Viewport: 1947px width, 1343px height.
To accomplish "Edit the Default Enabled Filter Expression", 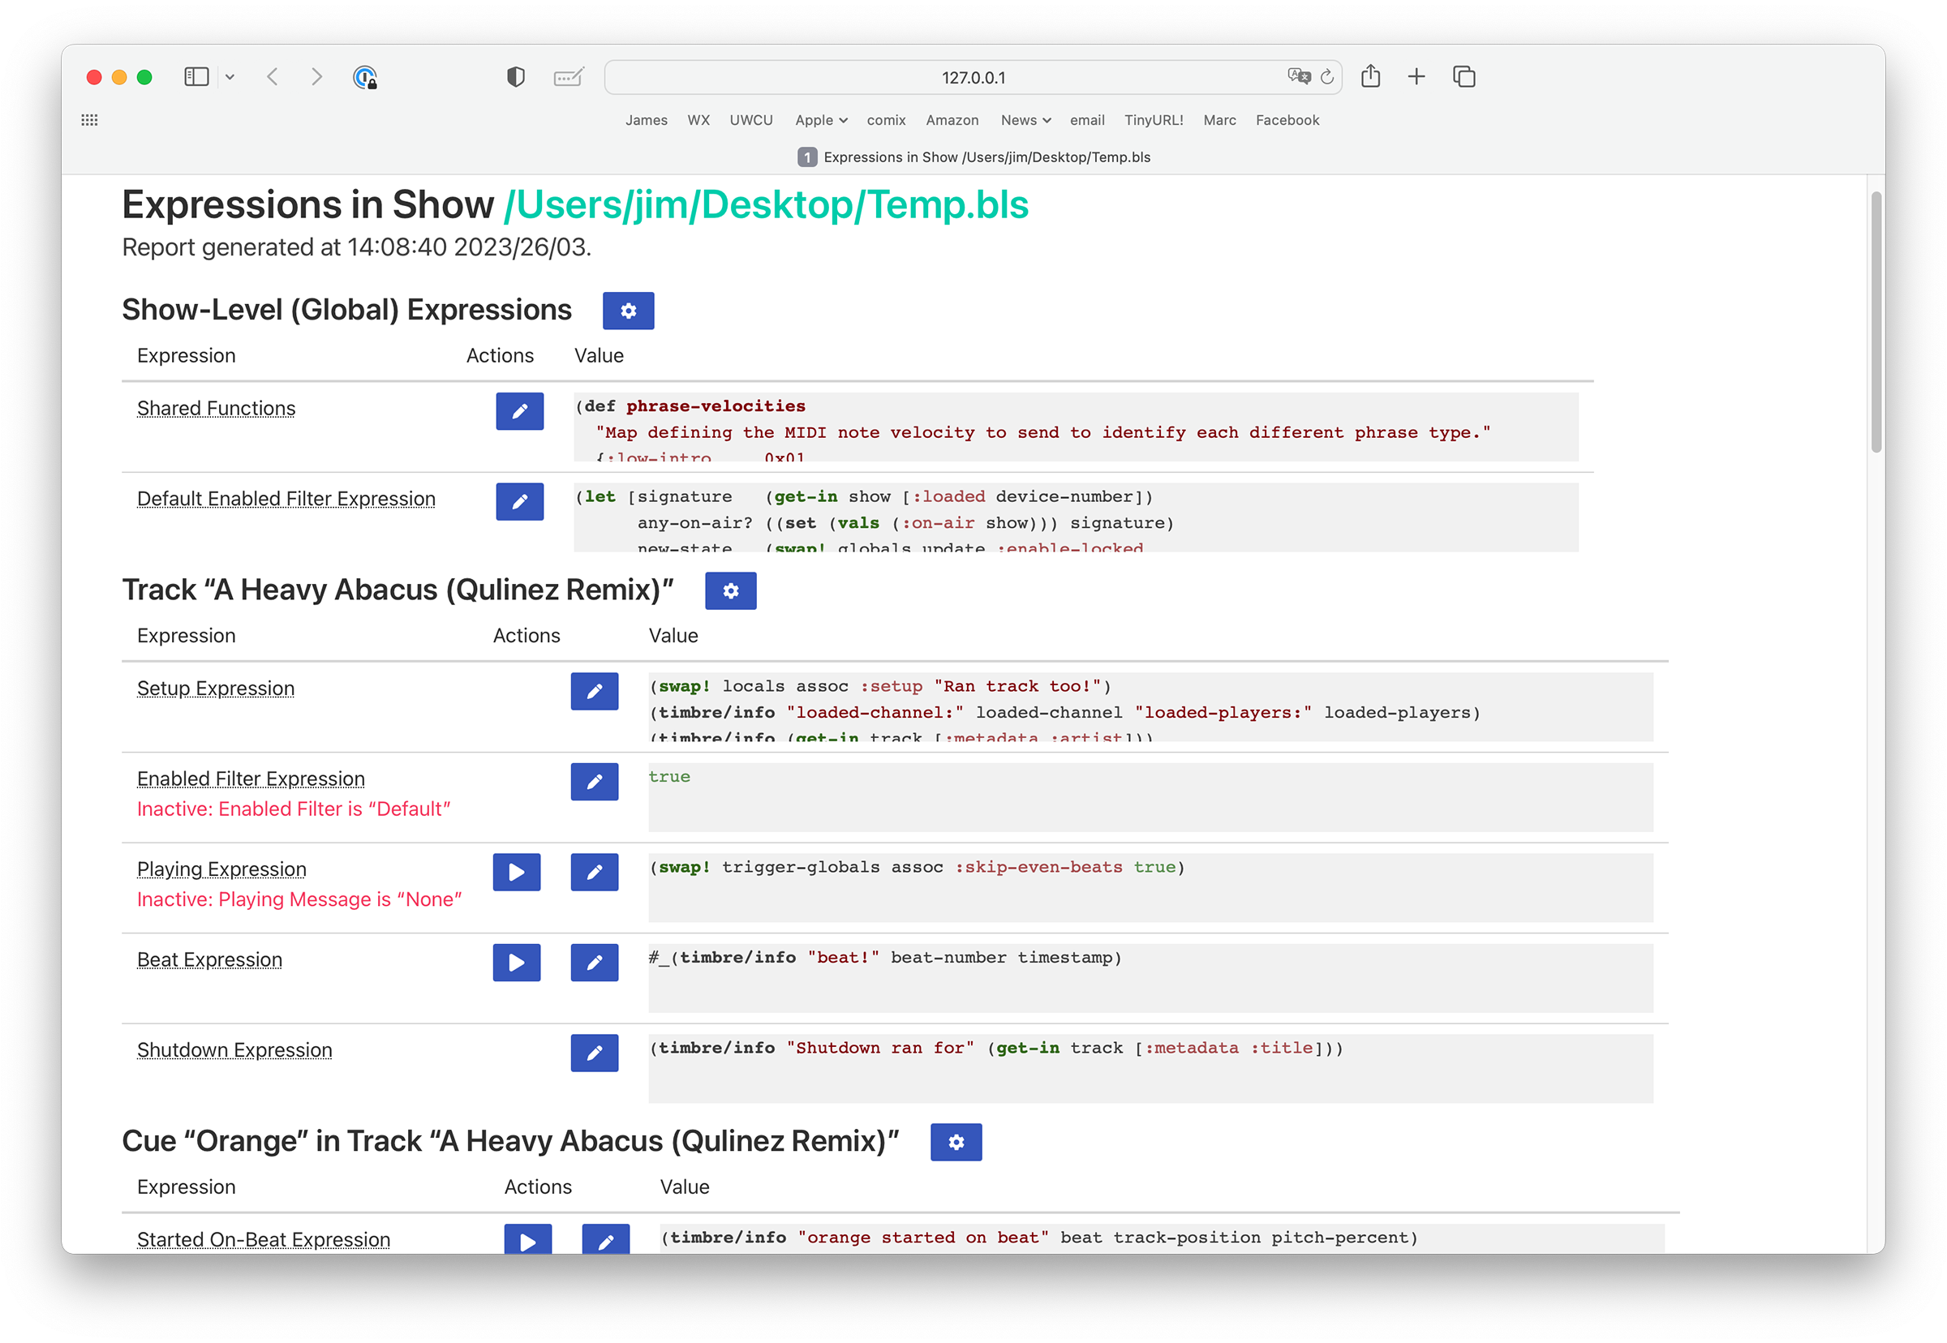I will (x=519, y=501).
